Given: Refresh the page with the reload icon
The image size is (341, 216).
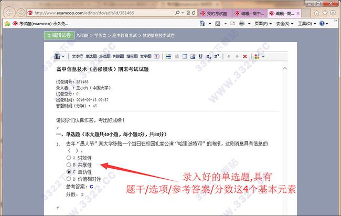Looking at the screenshot, I should click(x=194, y=13).
